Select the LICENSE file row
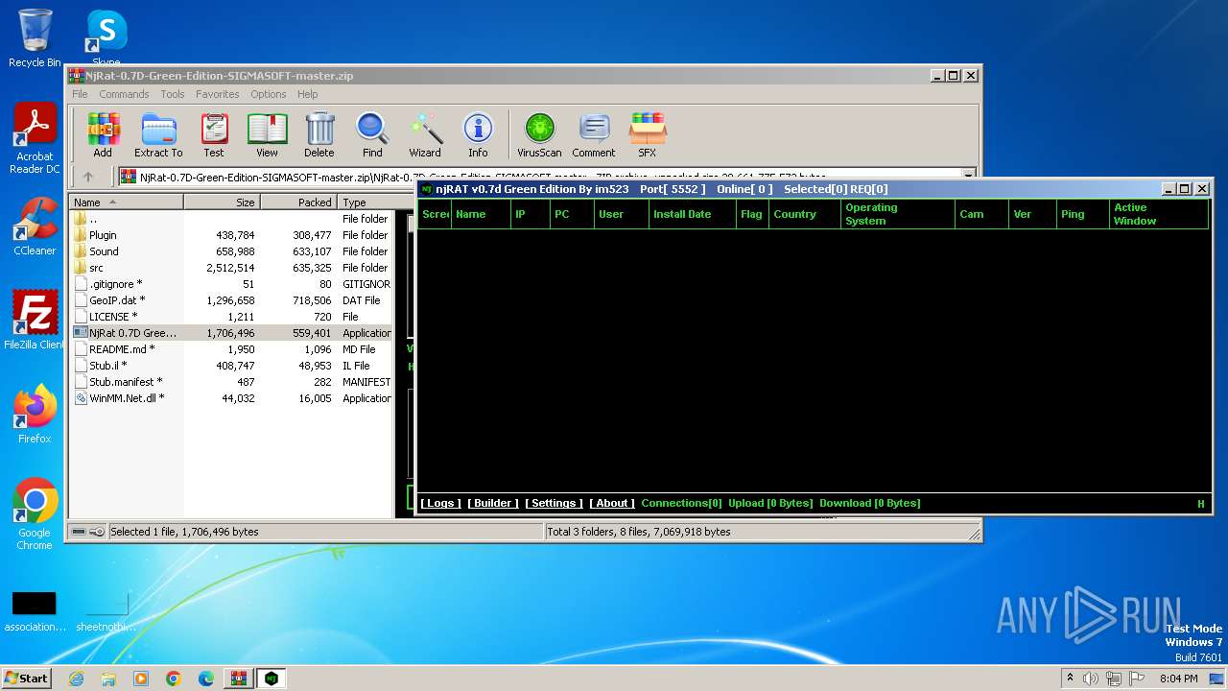The width and height of the screenshot is (1228, 691). click(230, 317)
